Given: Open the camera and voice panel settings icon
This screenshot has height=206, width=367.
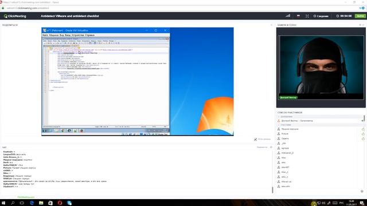Looking at the screenshot, I should coord(360,25).
